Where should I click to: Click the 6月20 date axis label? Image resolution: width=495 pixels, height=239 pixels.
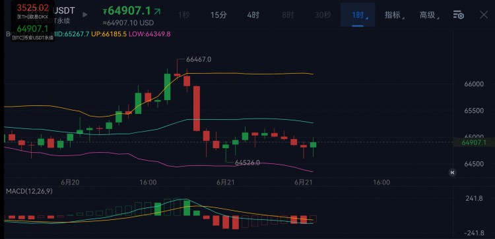(70, 182)
